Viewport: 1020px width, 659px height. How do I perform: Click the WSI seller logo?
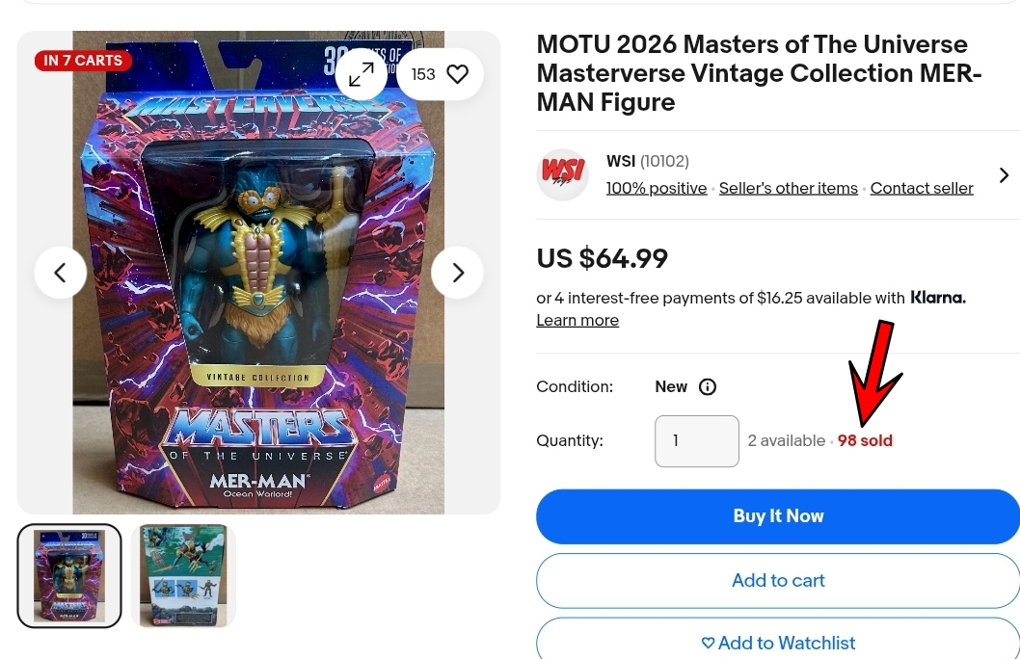(x=563, y=174)
